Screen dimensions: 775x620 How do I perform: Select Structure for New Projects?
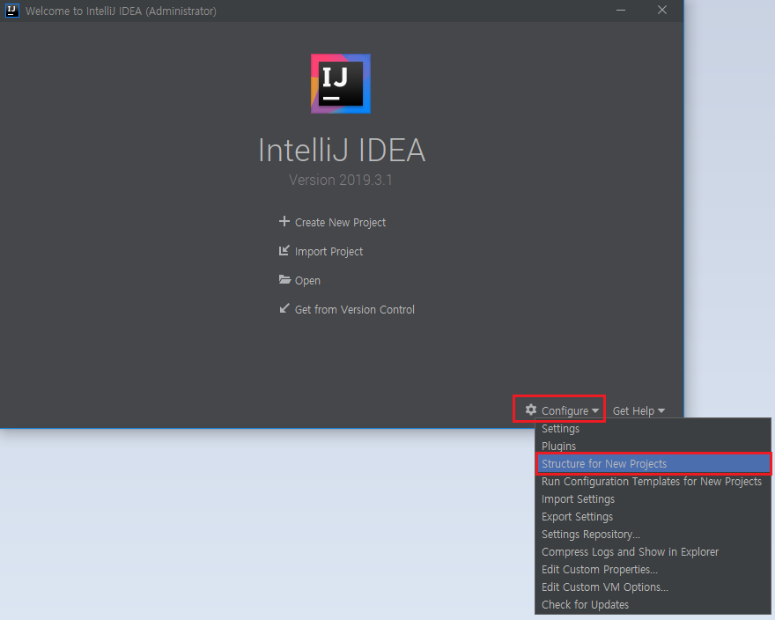tap(653, 464)
